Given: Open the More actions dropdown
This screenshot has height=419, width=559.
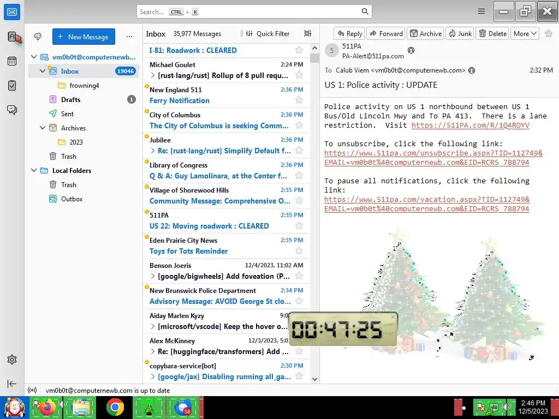Looking at the screenshot, I should (525, 33).
